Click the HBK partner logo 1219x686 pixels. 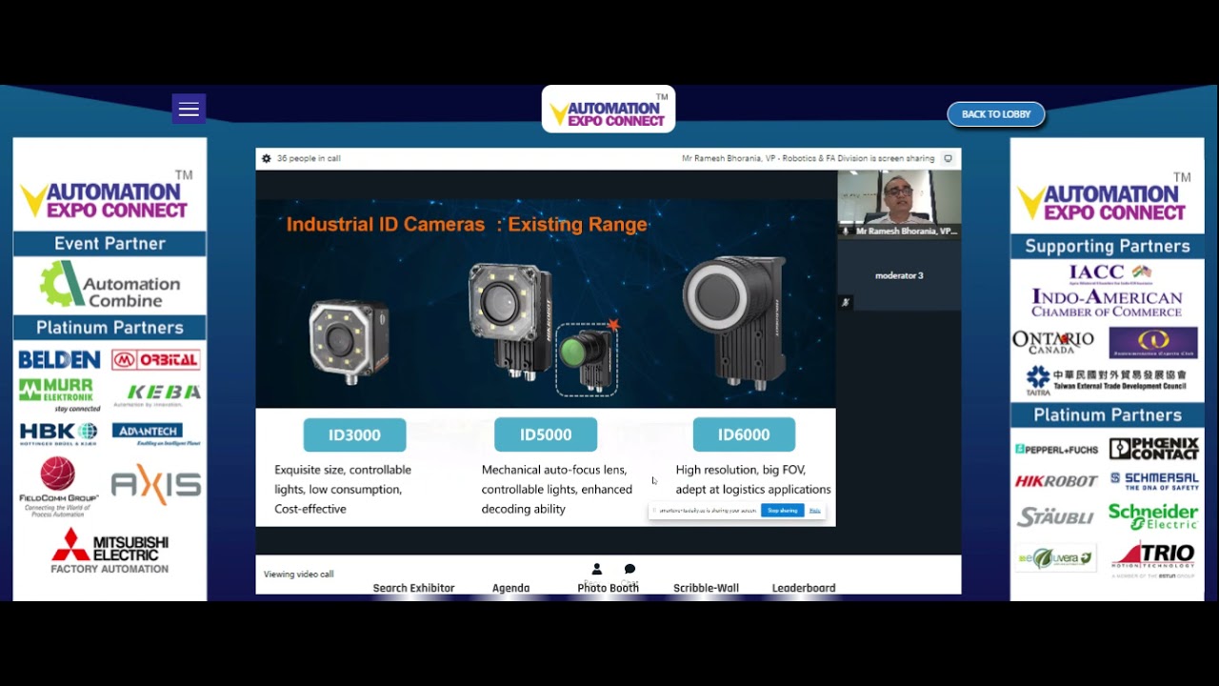tap(59, 434)
